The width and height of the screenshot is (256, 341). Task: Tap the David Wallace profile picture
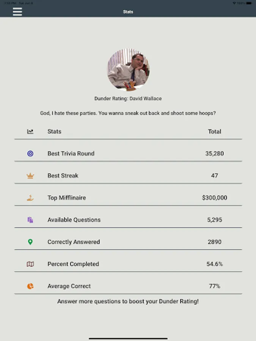tap(128, 69)
